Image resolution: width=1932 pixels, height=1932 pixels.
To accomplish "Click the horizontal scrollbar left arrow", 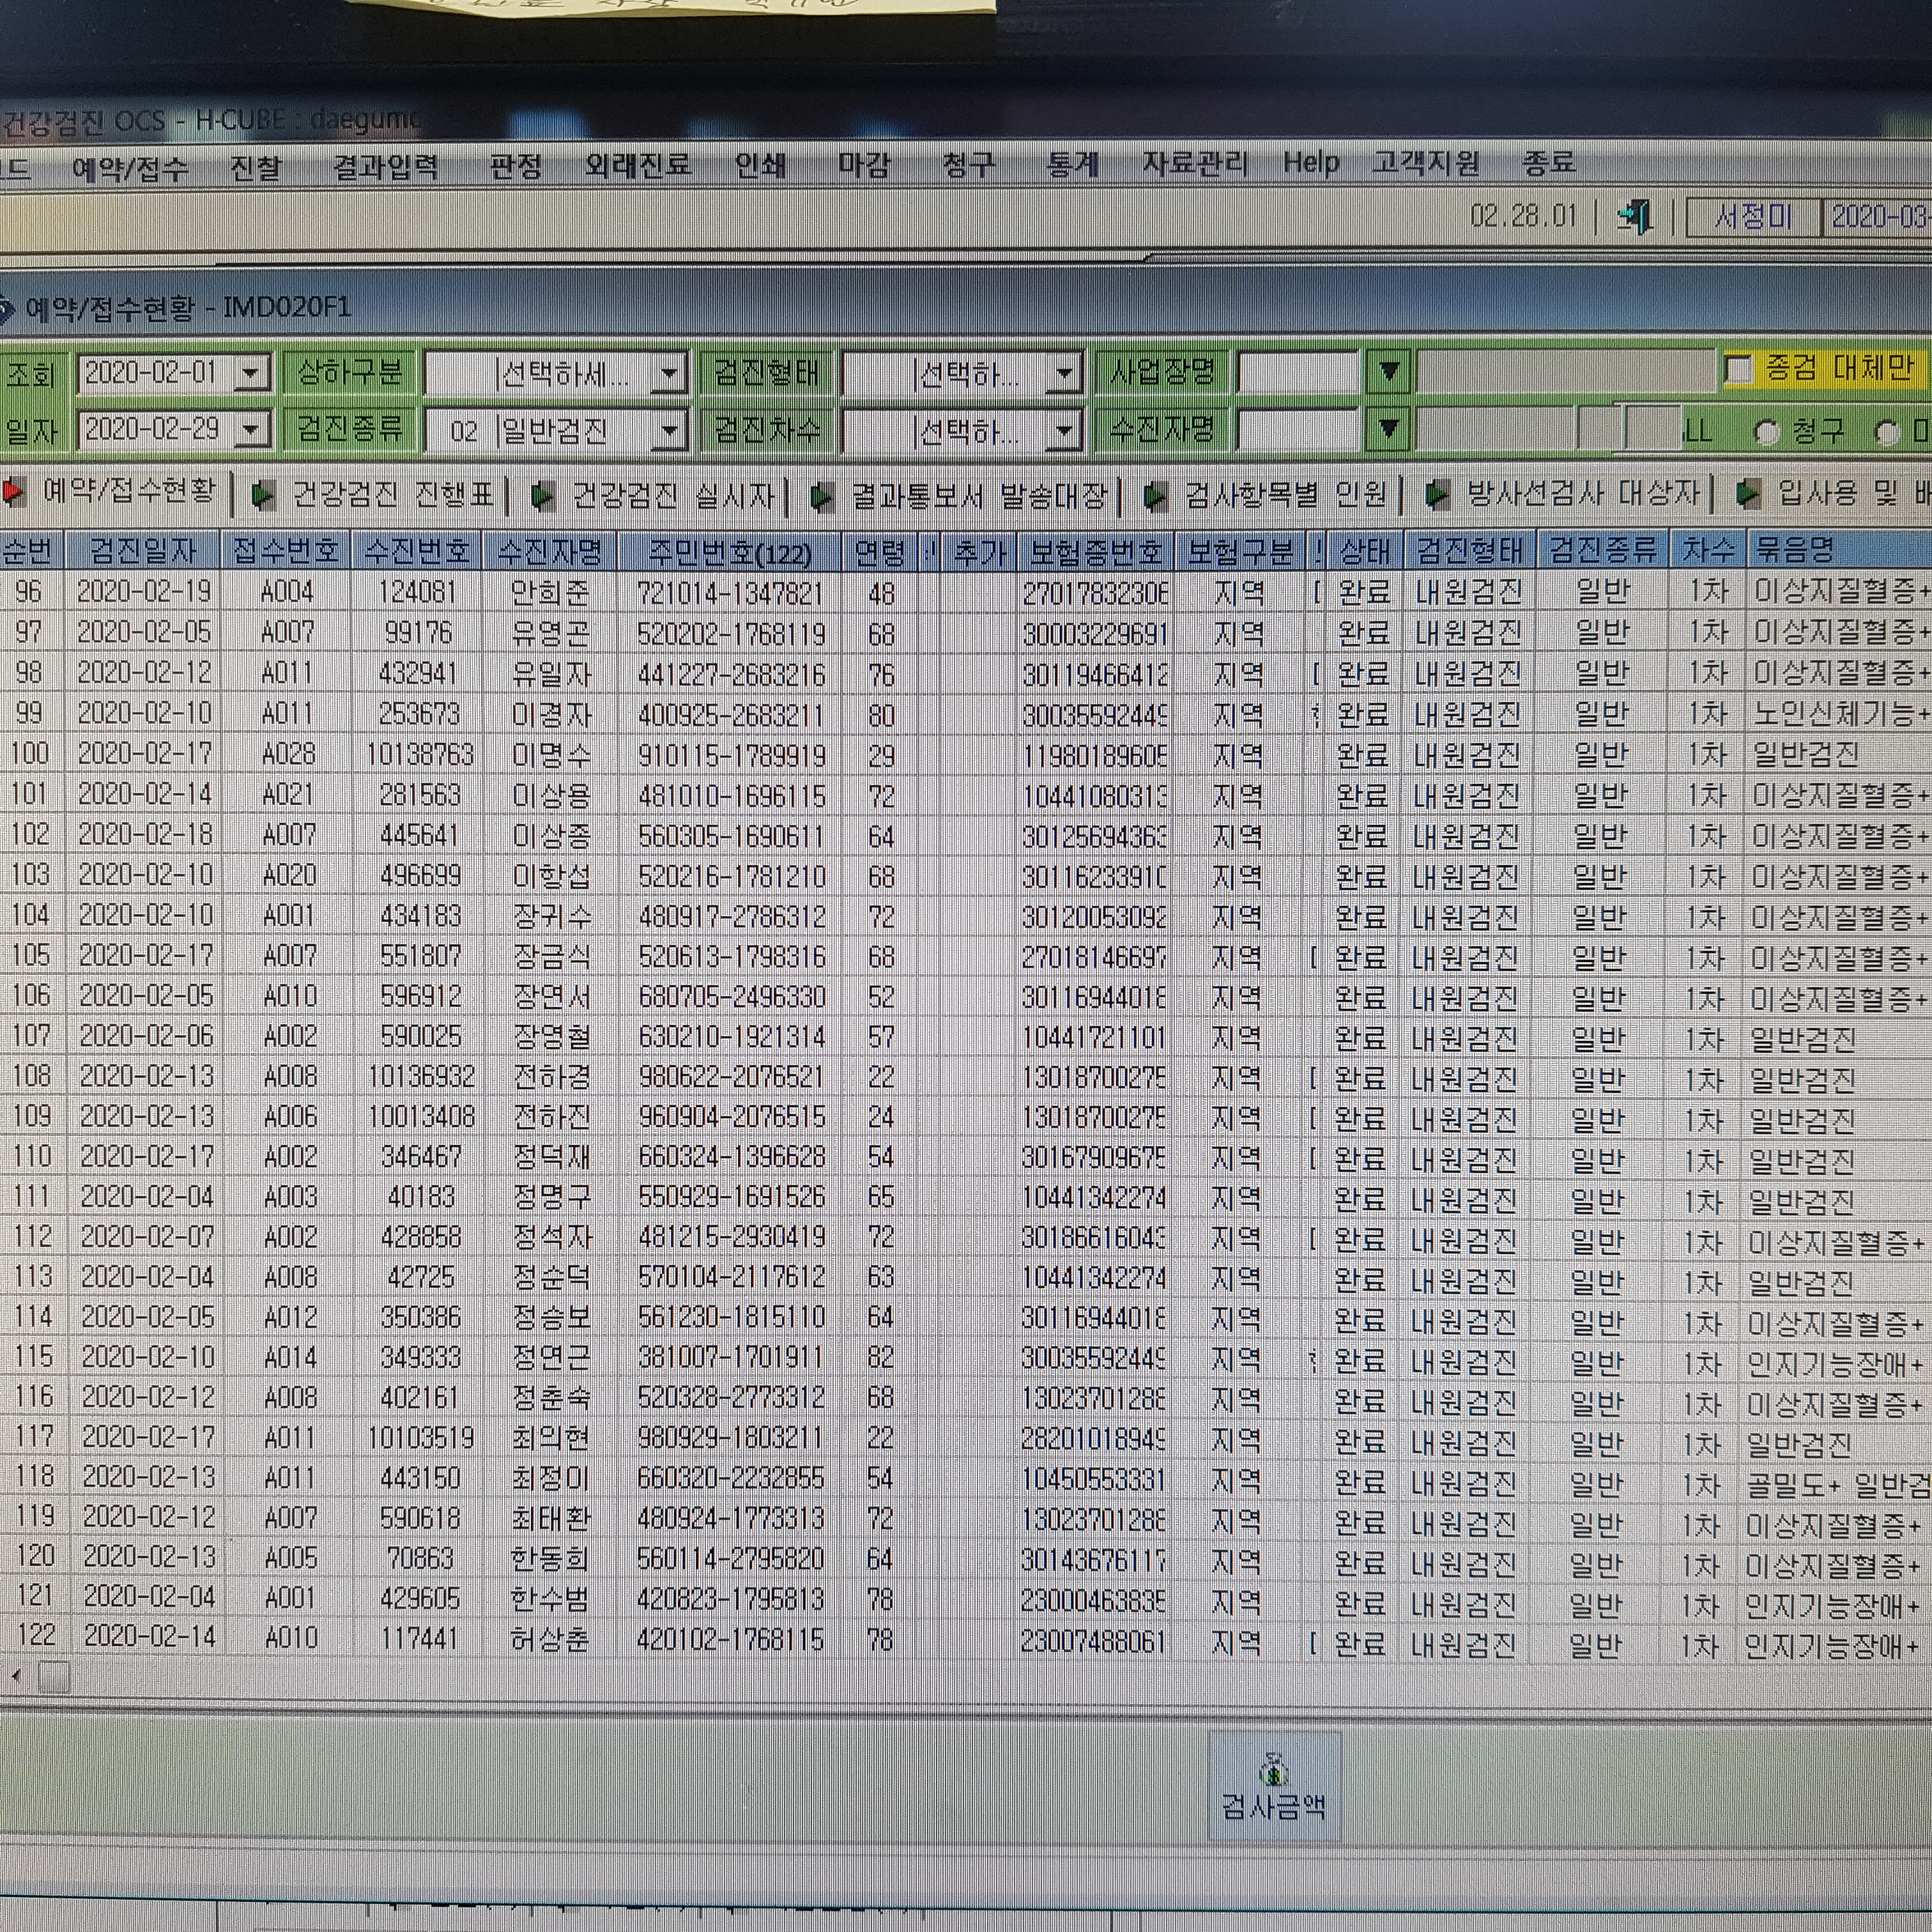I will point(15,1674).
